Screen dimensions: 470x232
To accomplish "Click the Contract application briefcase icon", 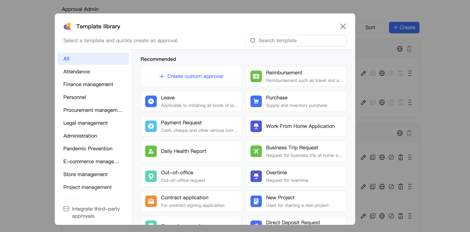I will 151,201.
